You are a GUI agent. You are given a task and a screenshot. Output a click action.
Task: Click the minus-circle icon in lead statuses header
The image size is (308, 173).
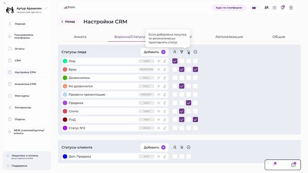(x=195, y=52)
